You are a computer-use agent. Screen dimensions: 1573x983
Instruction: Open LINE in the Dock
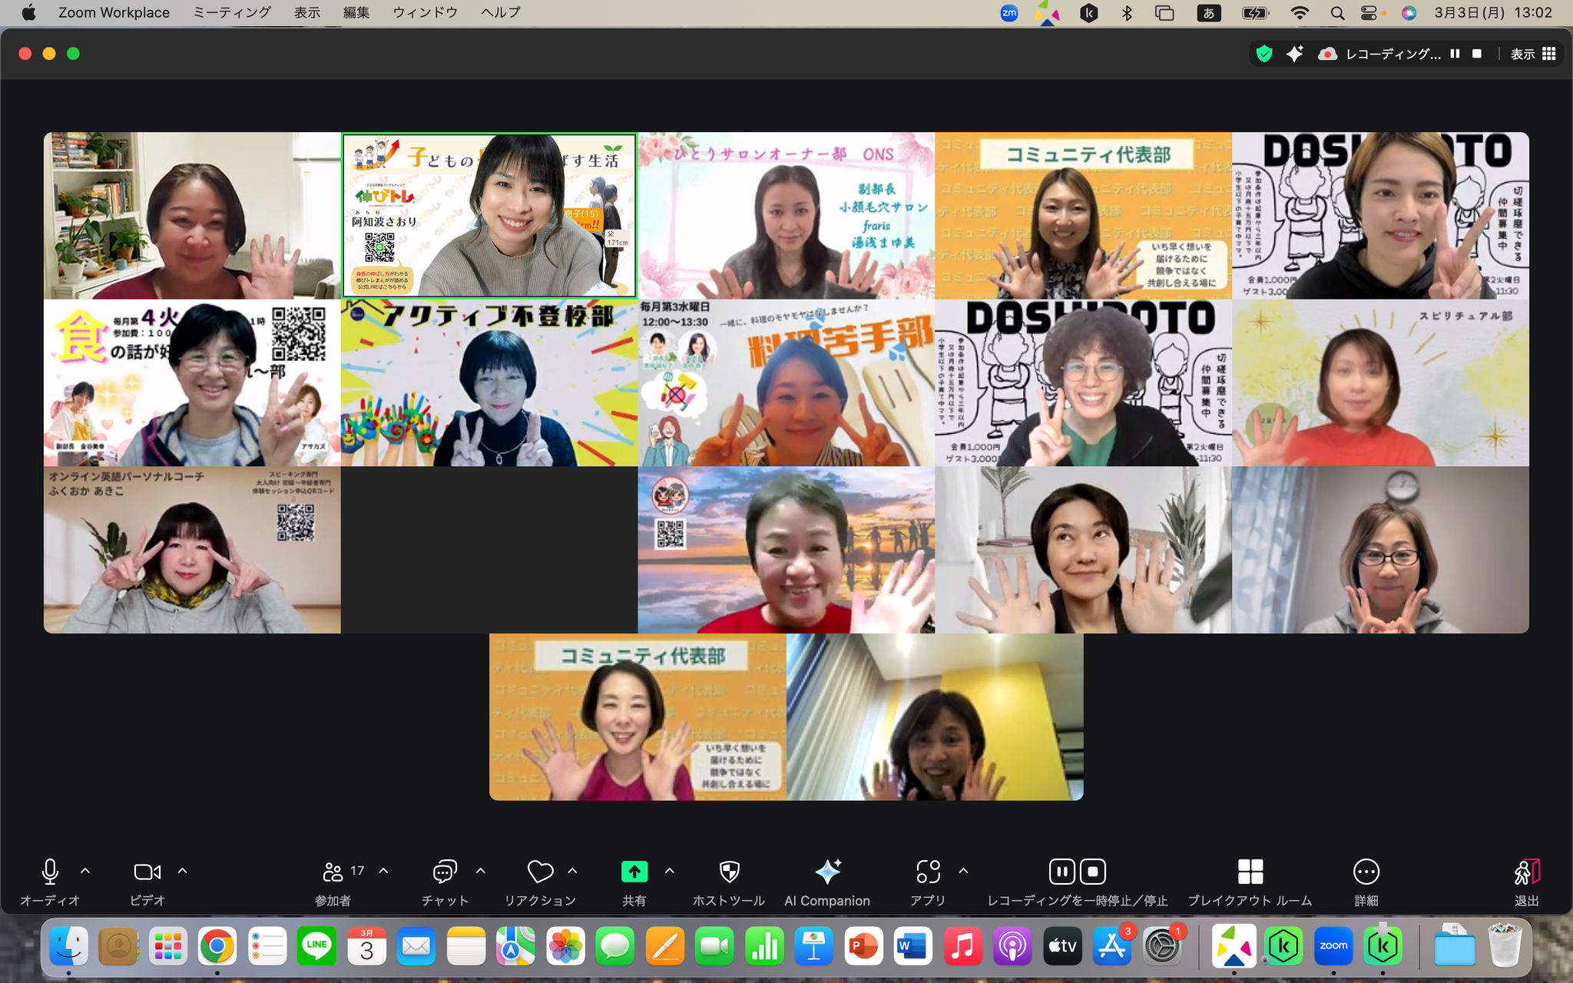tap(316, 945)
